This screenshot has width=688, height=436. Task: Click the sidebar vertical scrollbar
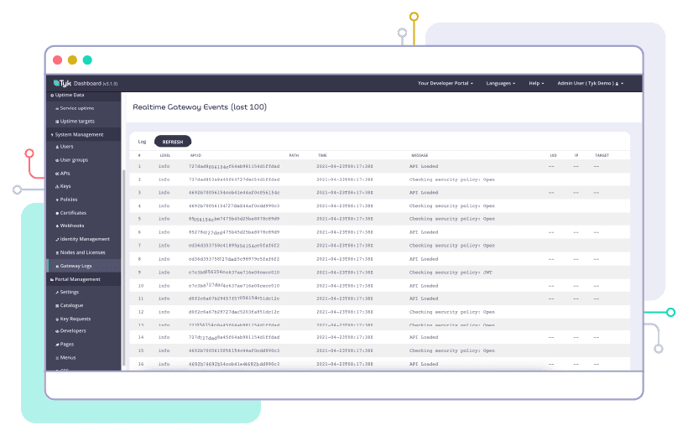click(123, 267)
